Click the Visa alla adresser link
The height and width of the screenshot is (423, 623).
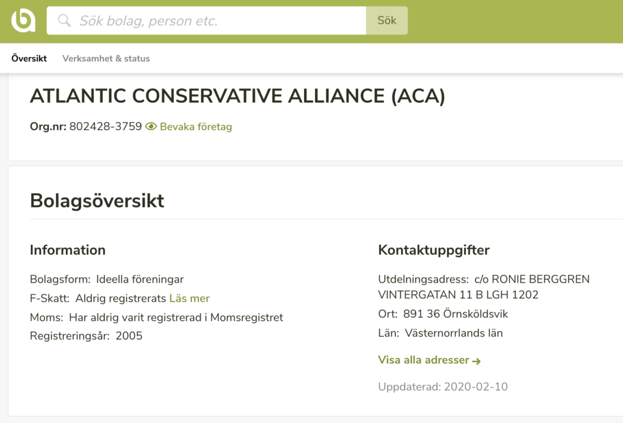423,360
